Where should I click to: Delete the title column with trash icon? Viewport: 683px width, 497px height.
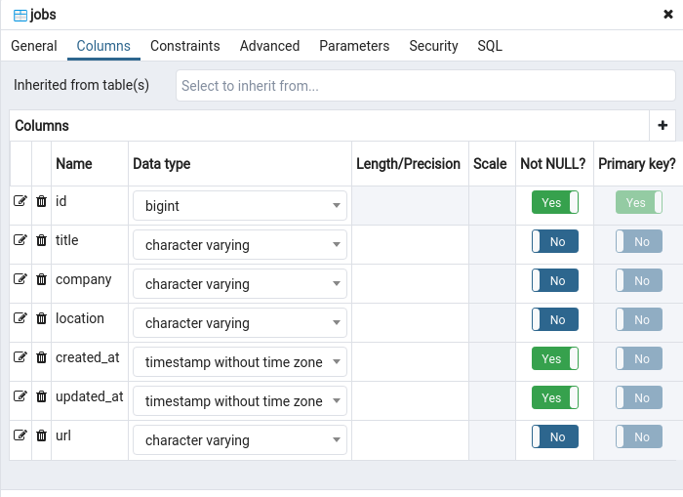click(41, 240)
